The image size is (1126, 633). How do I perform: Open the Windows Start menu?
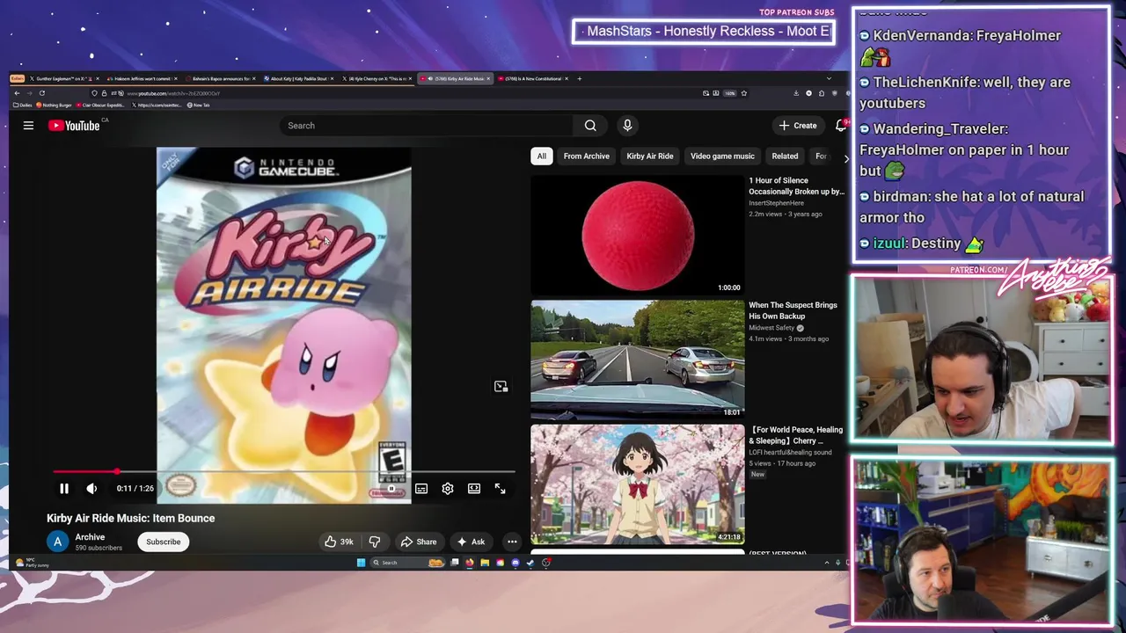361,563
